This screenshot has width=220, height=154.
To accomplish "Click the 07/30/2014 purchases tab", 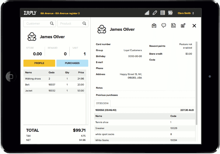I will 102,103.
